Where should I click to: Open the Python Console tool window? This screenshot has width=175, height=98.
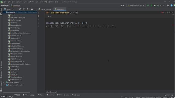click(x=63, y=95)
